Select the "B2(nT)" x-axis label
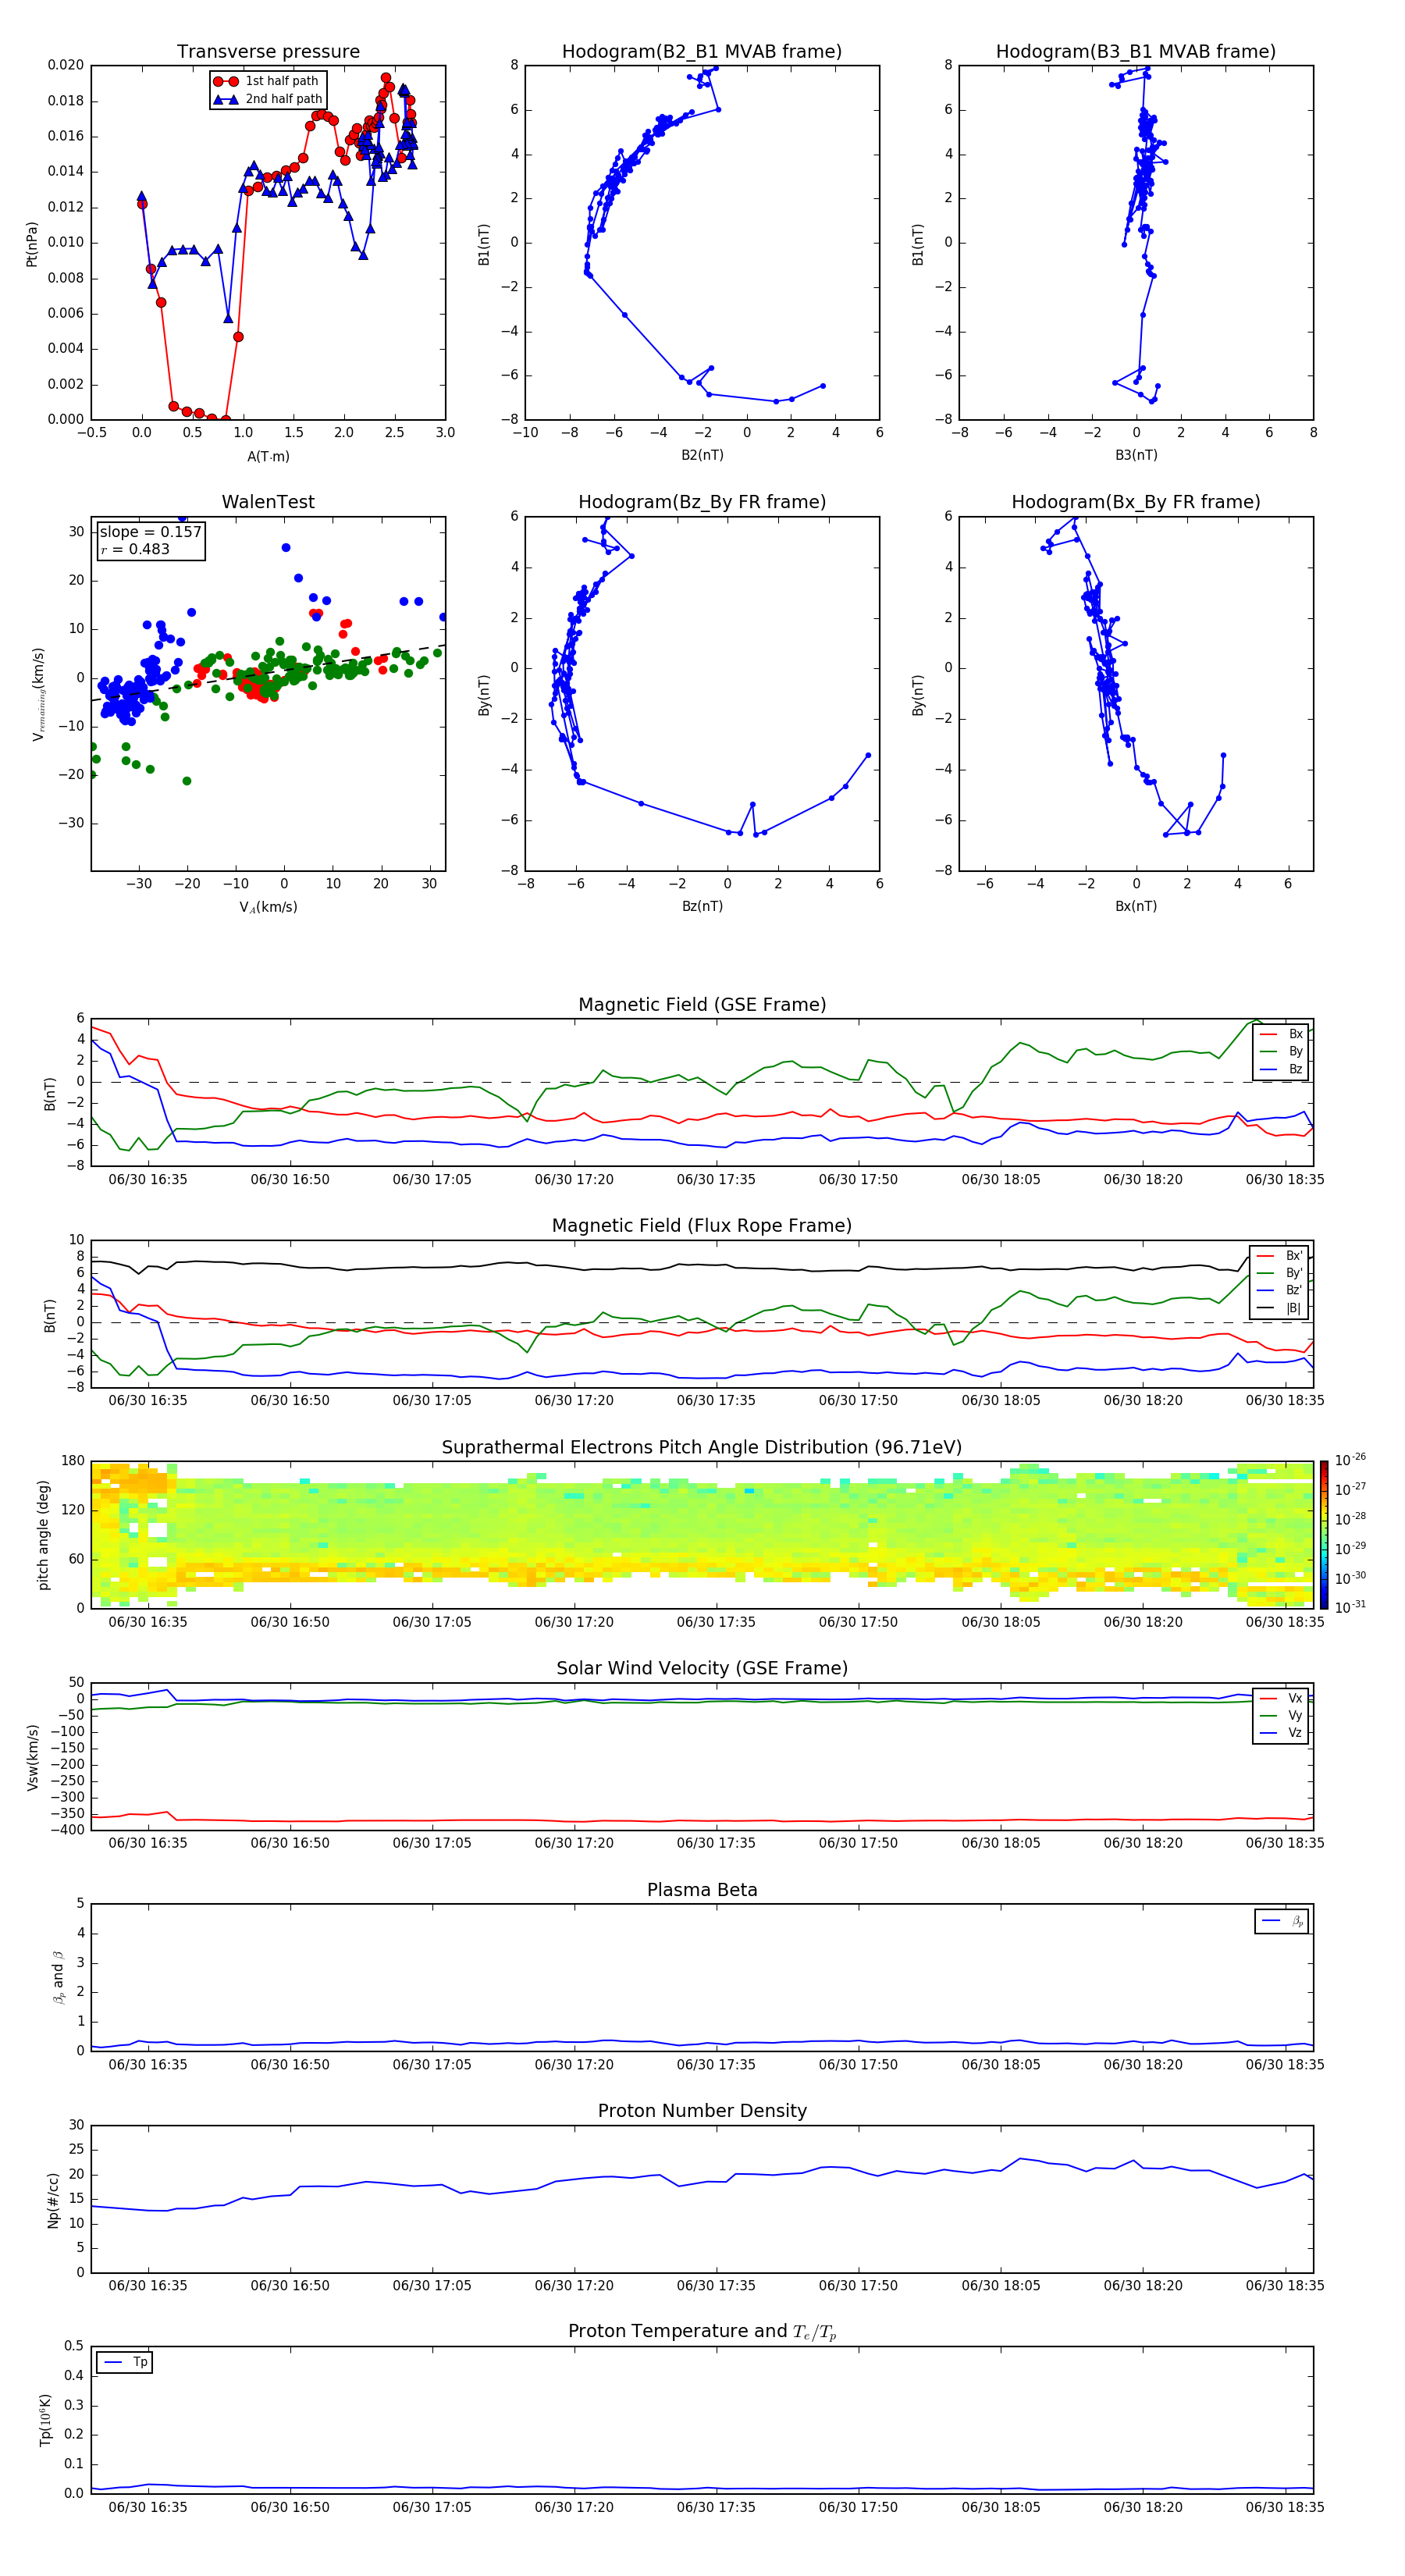1405x2576 pixels. [x=702, y=455]
